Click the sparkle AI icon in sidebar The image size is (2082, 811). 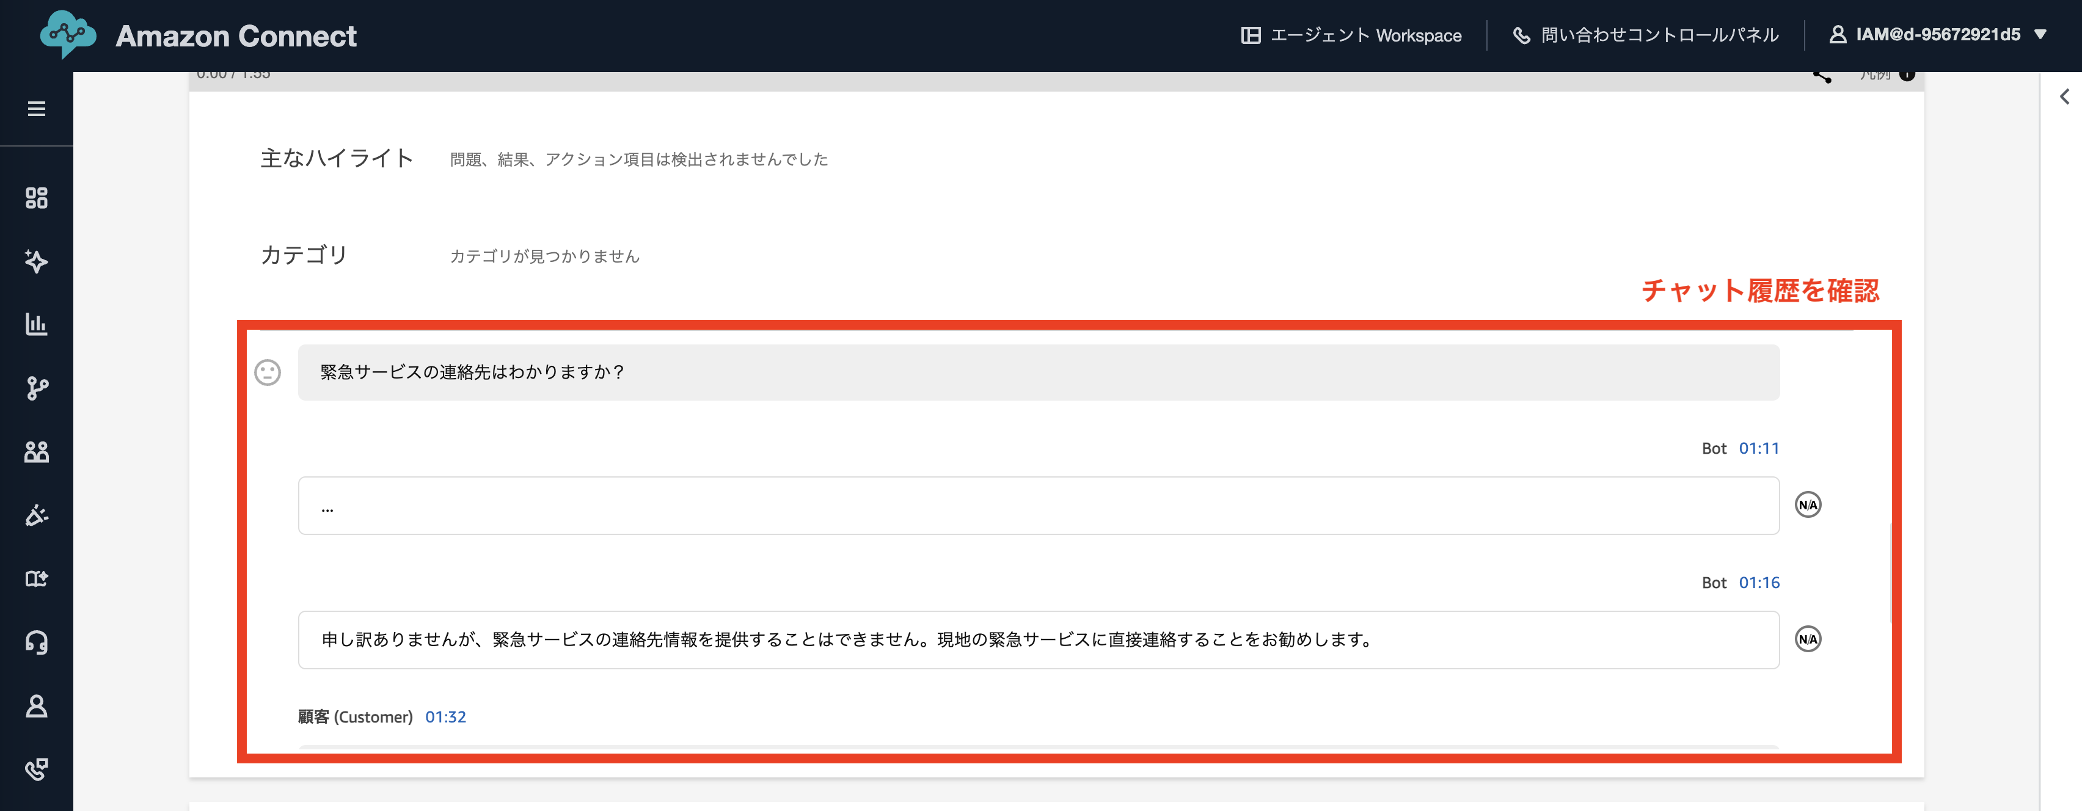[37, 261]
